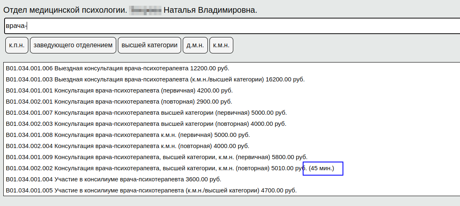Screen dimensions: 460x206
Task: Pick B01.034.002.004 к.м.н. повторная consultation
Action: (x=128, y=146)
